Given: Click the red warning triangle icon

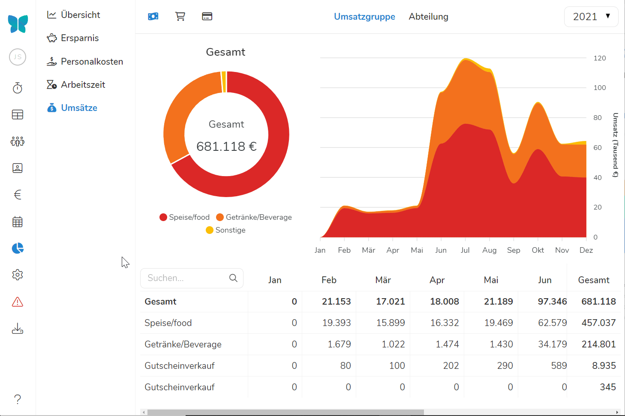Looking at the screenshot, I should [x=18, y=302].
